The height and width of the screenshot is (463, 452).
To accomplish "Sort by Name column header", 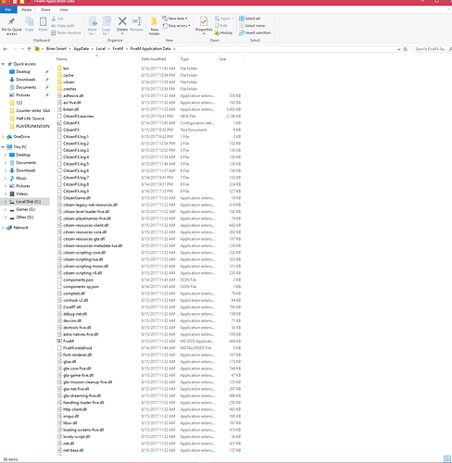I will point(61,59).
